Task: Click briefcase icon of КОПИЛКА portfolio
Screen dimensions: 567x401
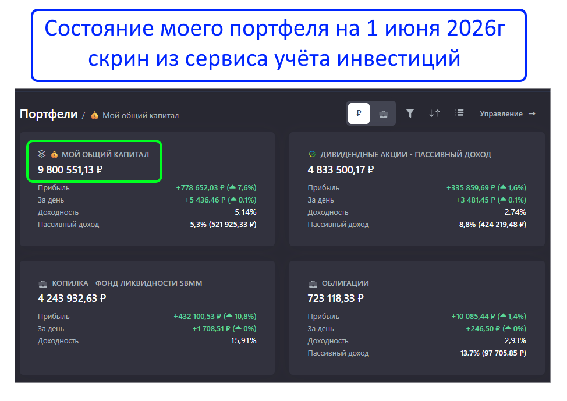Action: pos(42,284)
